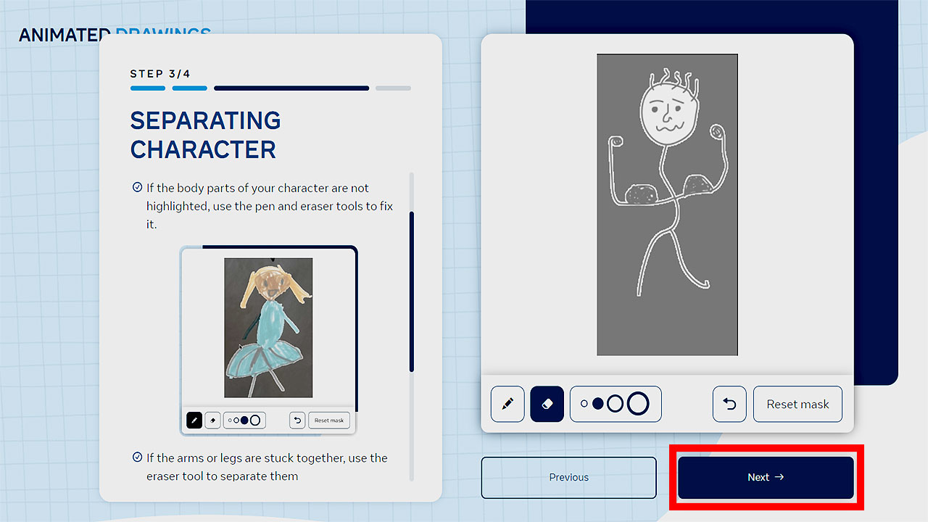The width and height of the screenshot is (928, 522).
Task: Click the tip about arms or legs stuck
Action: (x=267, y=467)
